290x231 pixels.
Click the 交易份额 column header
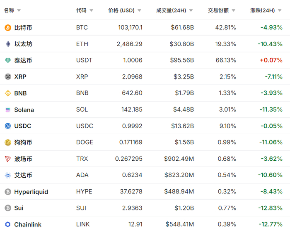coord(218,10)
